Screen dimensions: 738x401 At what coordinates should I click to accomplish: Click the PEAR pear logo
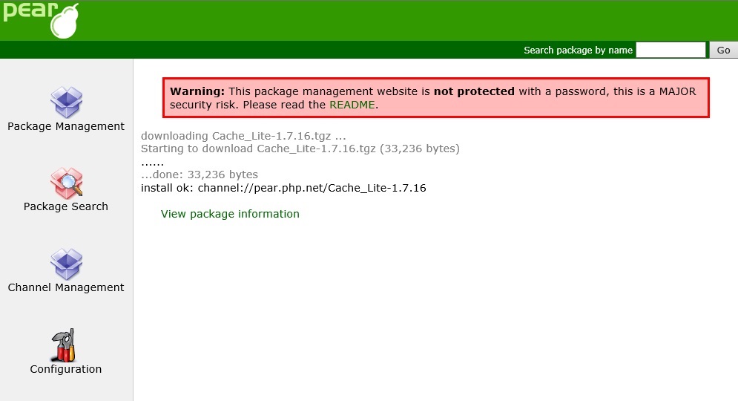(41, 20)
